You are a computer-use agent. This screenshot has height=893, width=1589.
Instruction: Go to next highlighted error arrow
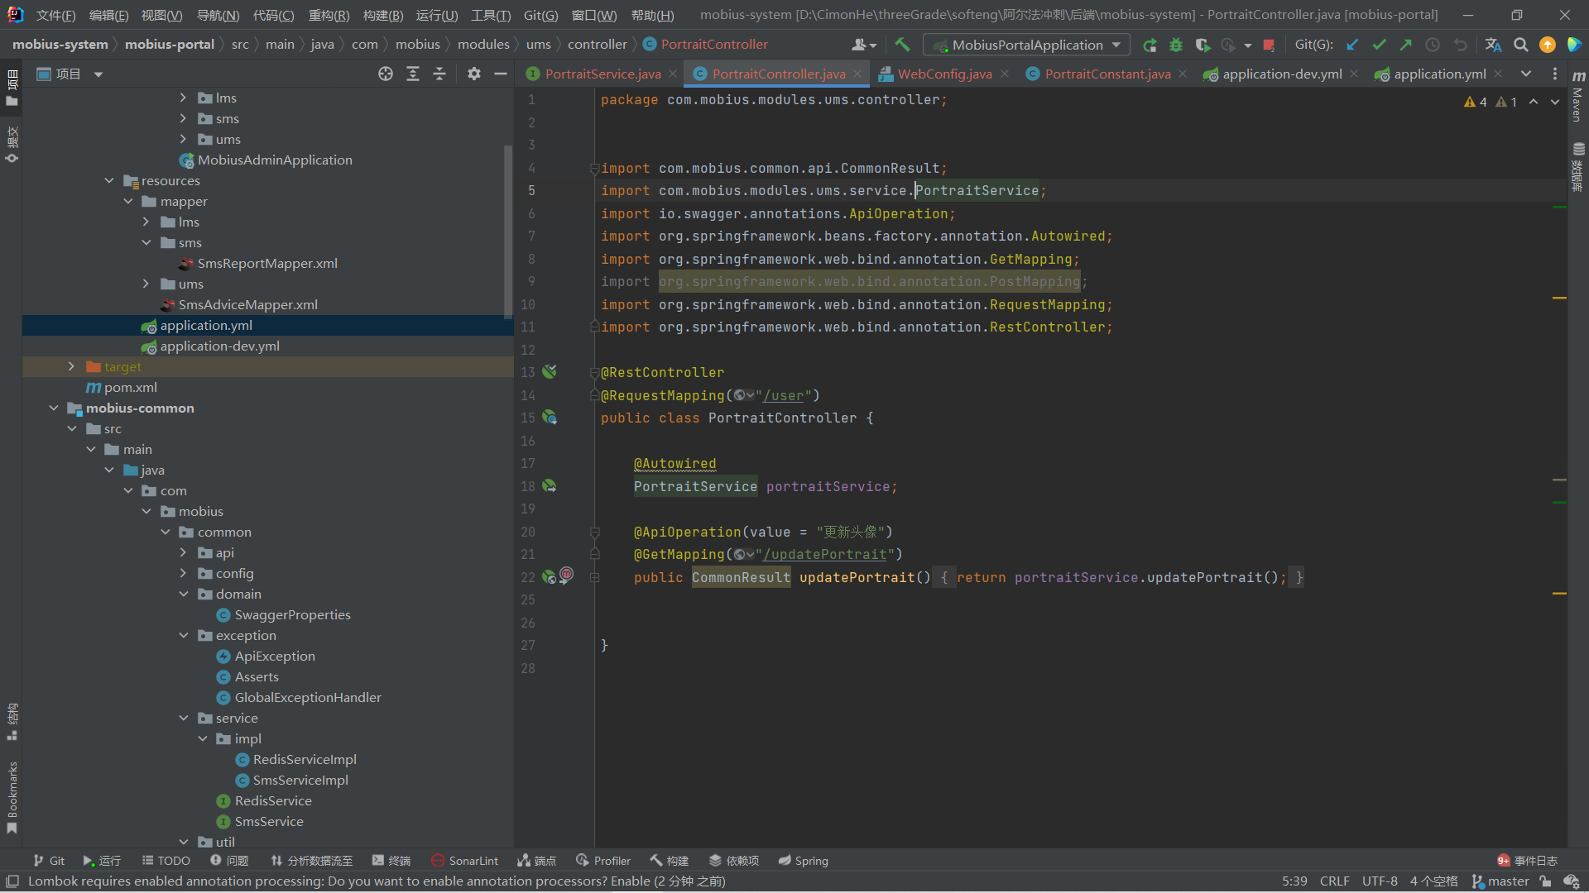[x=1555, y=102]
